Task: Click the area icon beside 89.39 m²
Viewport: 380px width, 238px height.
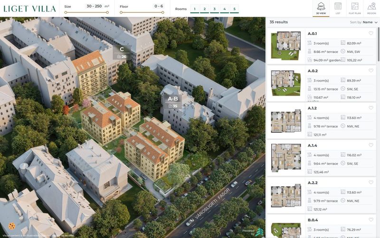Action: click(343, 80)
